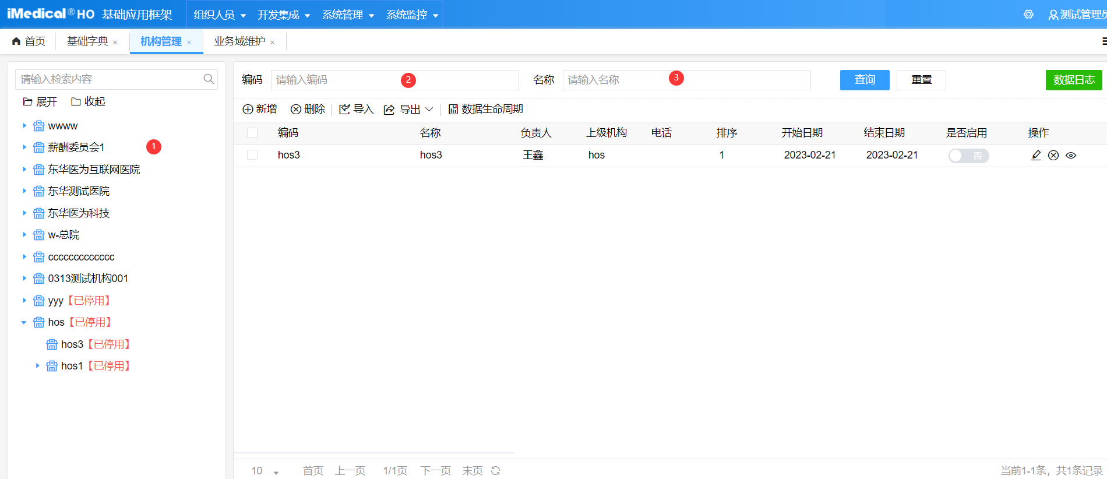Click the 东华测试医院 building icon
Screen dimensions: 1107x479
coord(39,191)
